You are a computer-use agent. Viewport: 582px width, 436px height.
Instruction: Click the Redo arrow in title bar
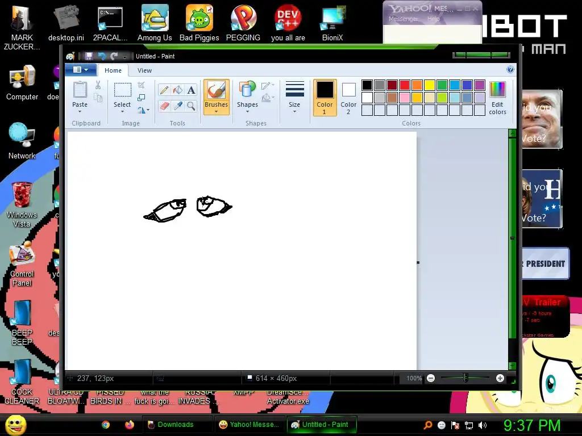114,56
